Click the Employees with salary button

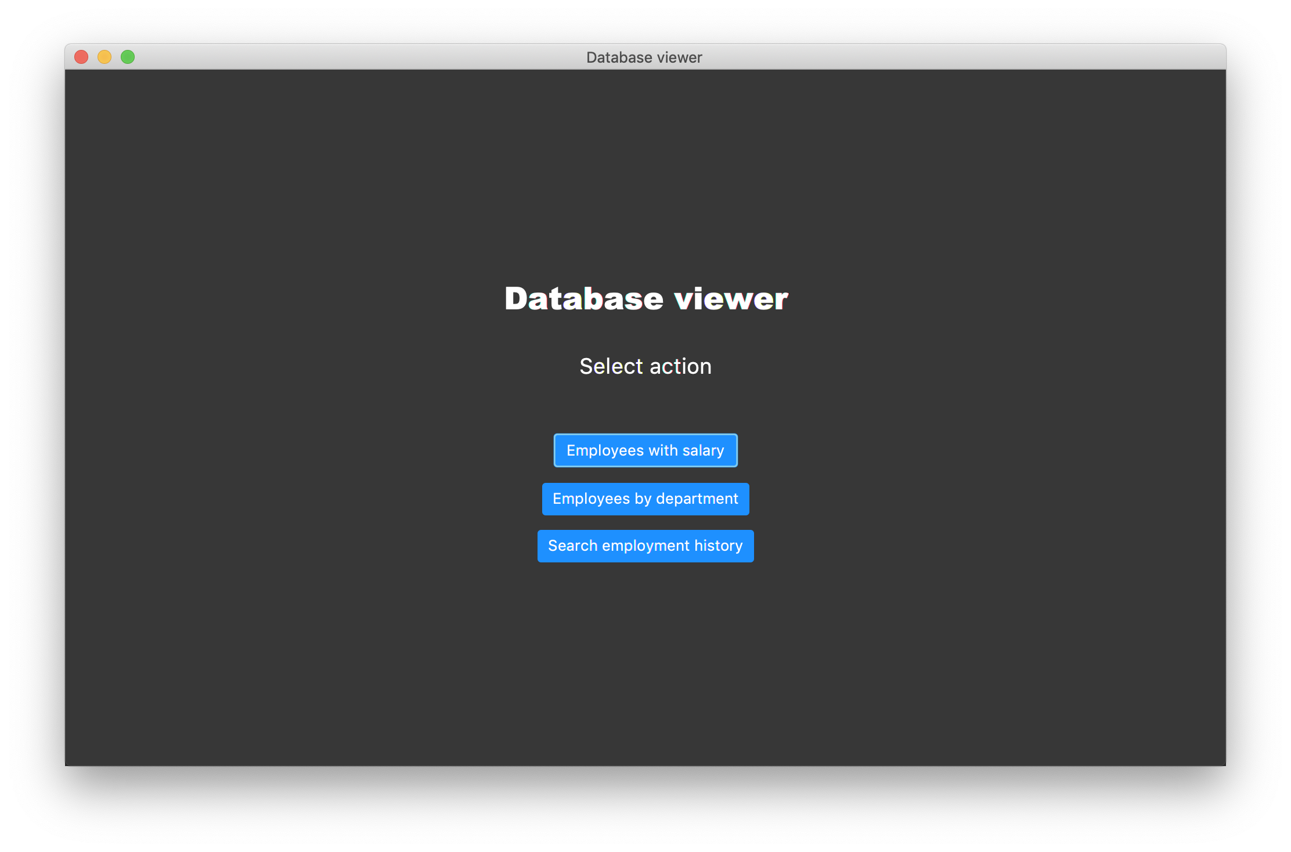tap(645, 450)
